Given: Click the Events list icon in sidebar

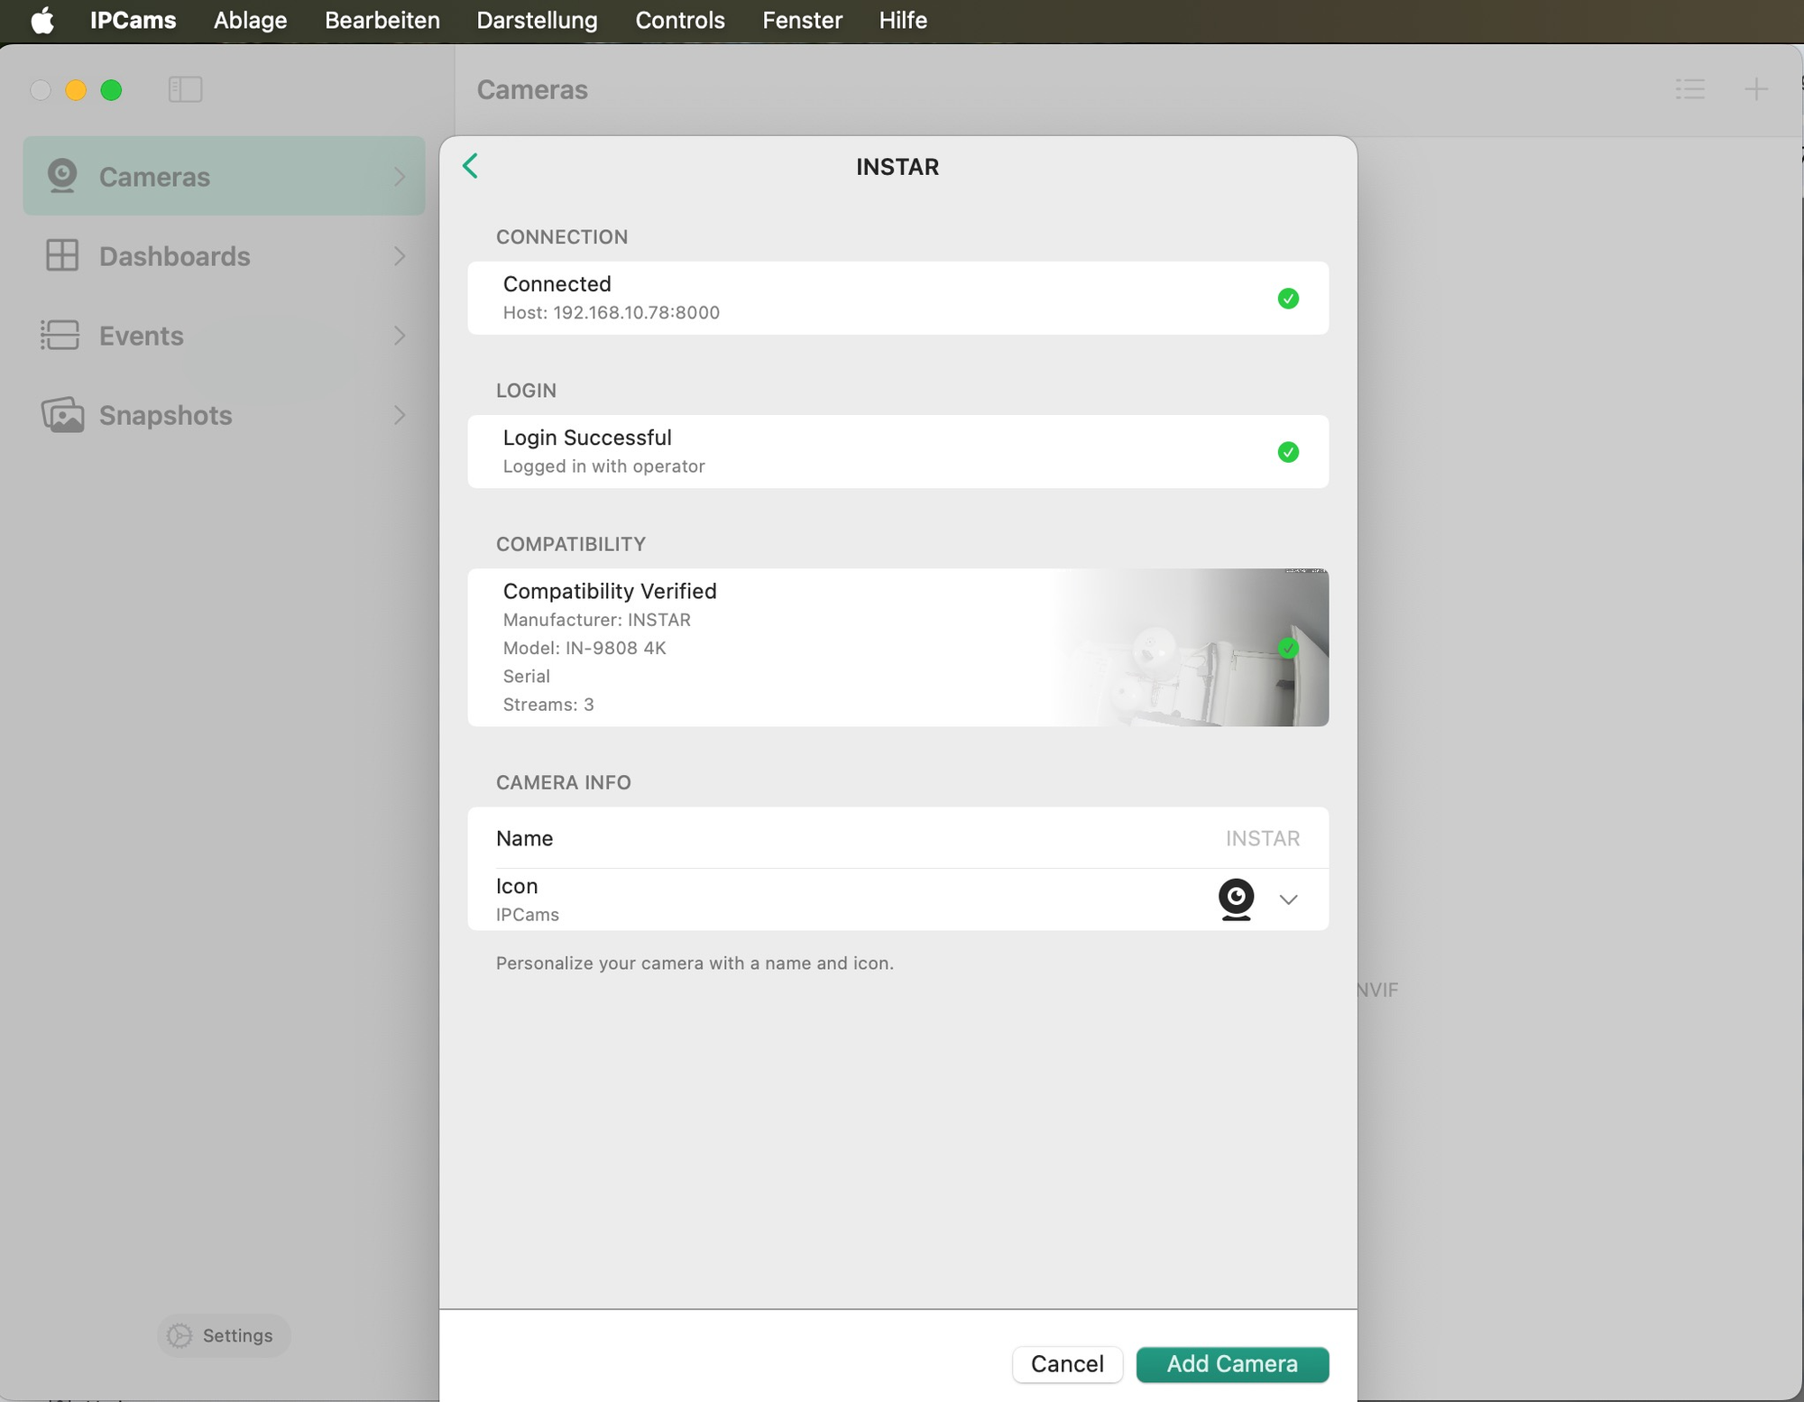Looking at the screenshot, I should (x=60, y=335).
